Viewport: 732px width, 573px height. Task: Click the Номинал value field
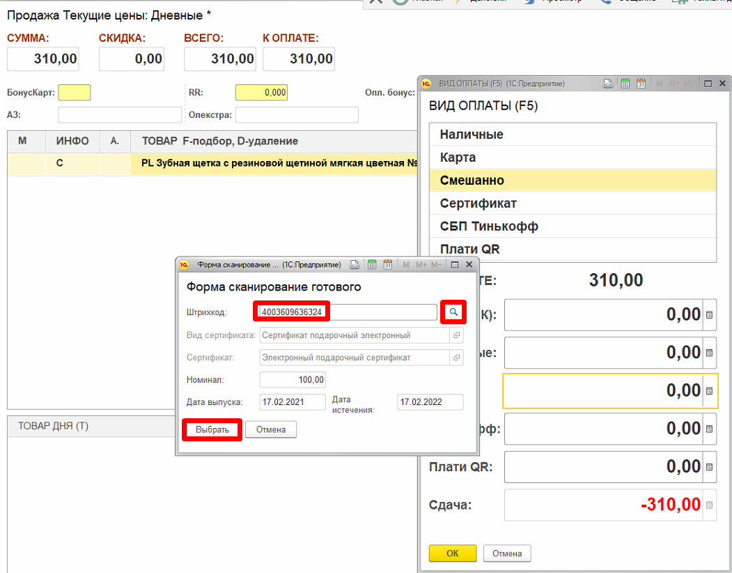[293, 380]
